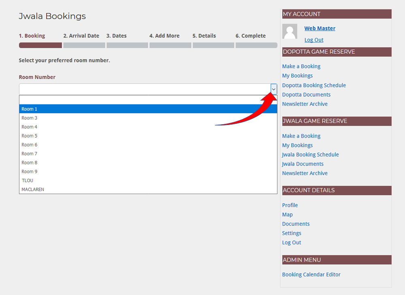Click the Room Number dropdown arrow
Viewport: 405px width, 295px height.
click(273, 89)
